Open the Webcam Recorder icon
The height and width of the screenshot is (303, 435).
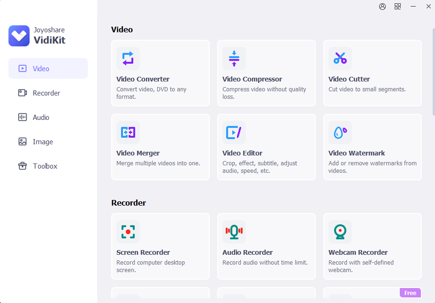pyautogui.click(x=340, y=232)
